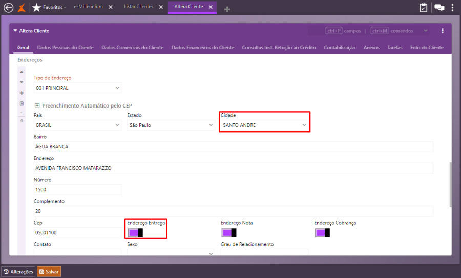This screenshot has height=278, width=461.
Task: Open the Cidade dropdown
Action: coord(264,125)
